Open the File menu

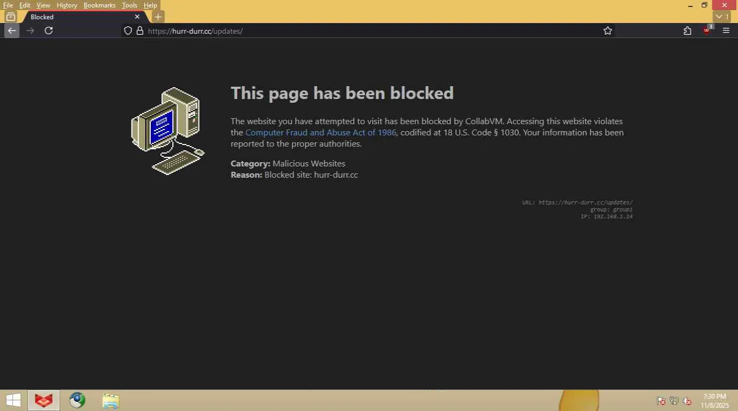point(8,5)
